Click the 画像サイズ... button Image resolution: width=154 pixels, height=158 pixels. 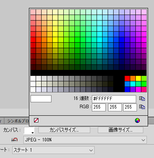point(120,130)
